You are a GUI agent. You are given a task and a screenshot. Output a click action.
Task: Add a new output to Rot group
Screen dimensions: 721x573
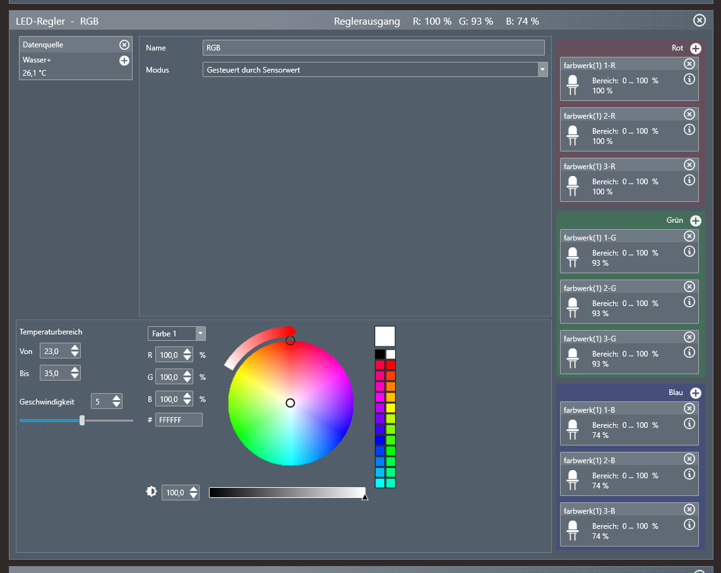click(x=695, y=49)
